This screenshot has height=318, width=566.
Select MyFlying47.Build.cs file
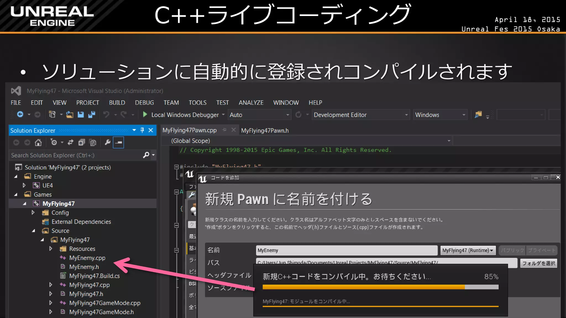point(94,276)
